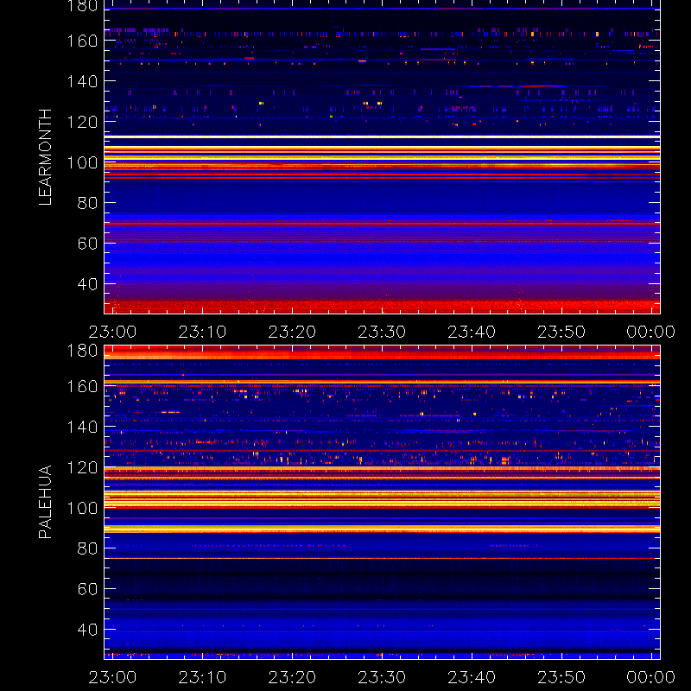Click 23:50 label under Palehua plot

coord(561,677)
